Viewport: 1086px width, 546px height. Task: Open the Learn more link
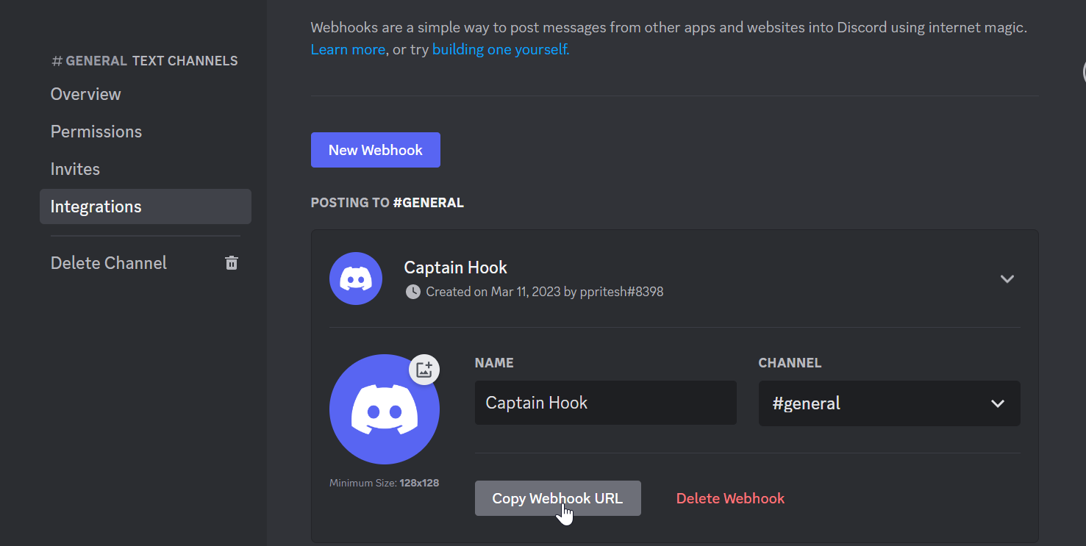pyautogui.click(x=348, y=49)
